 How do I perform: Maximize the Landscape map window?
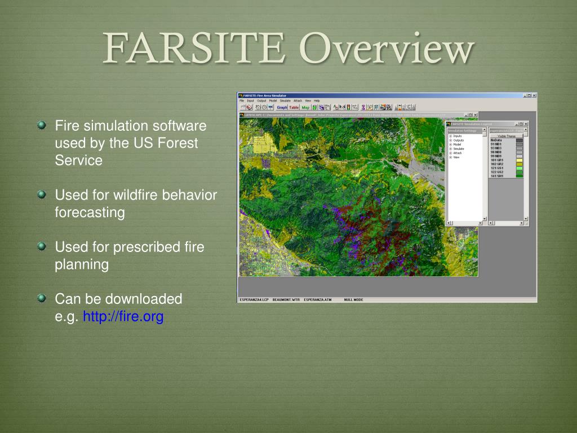click(x=471, y=115)
